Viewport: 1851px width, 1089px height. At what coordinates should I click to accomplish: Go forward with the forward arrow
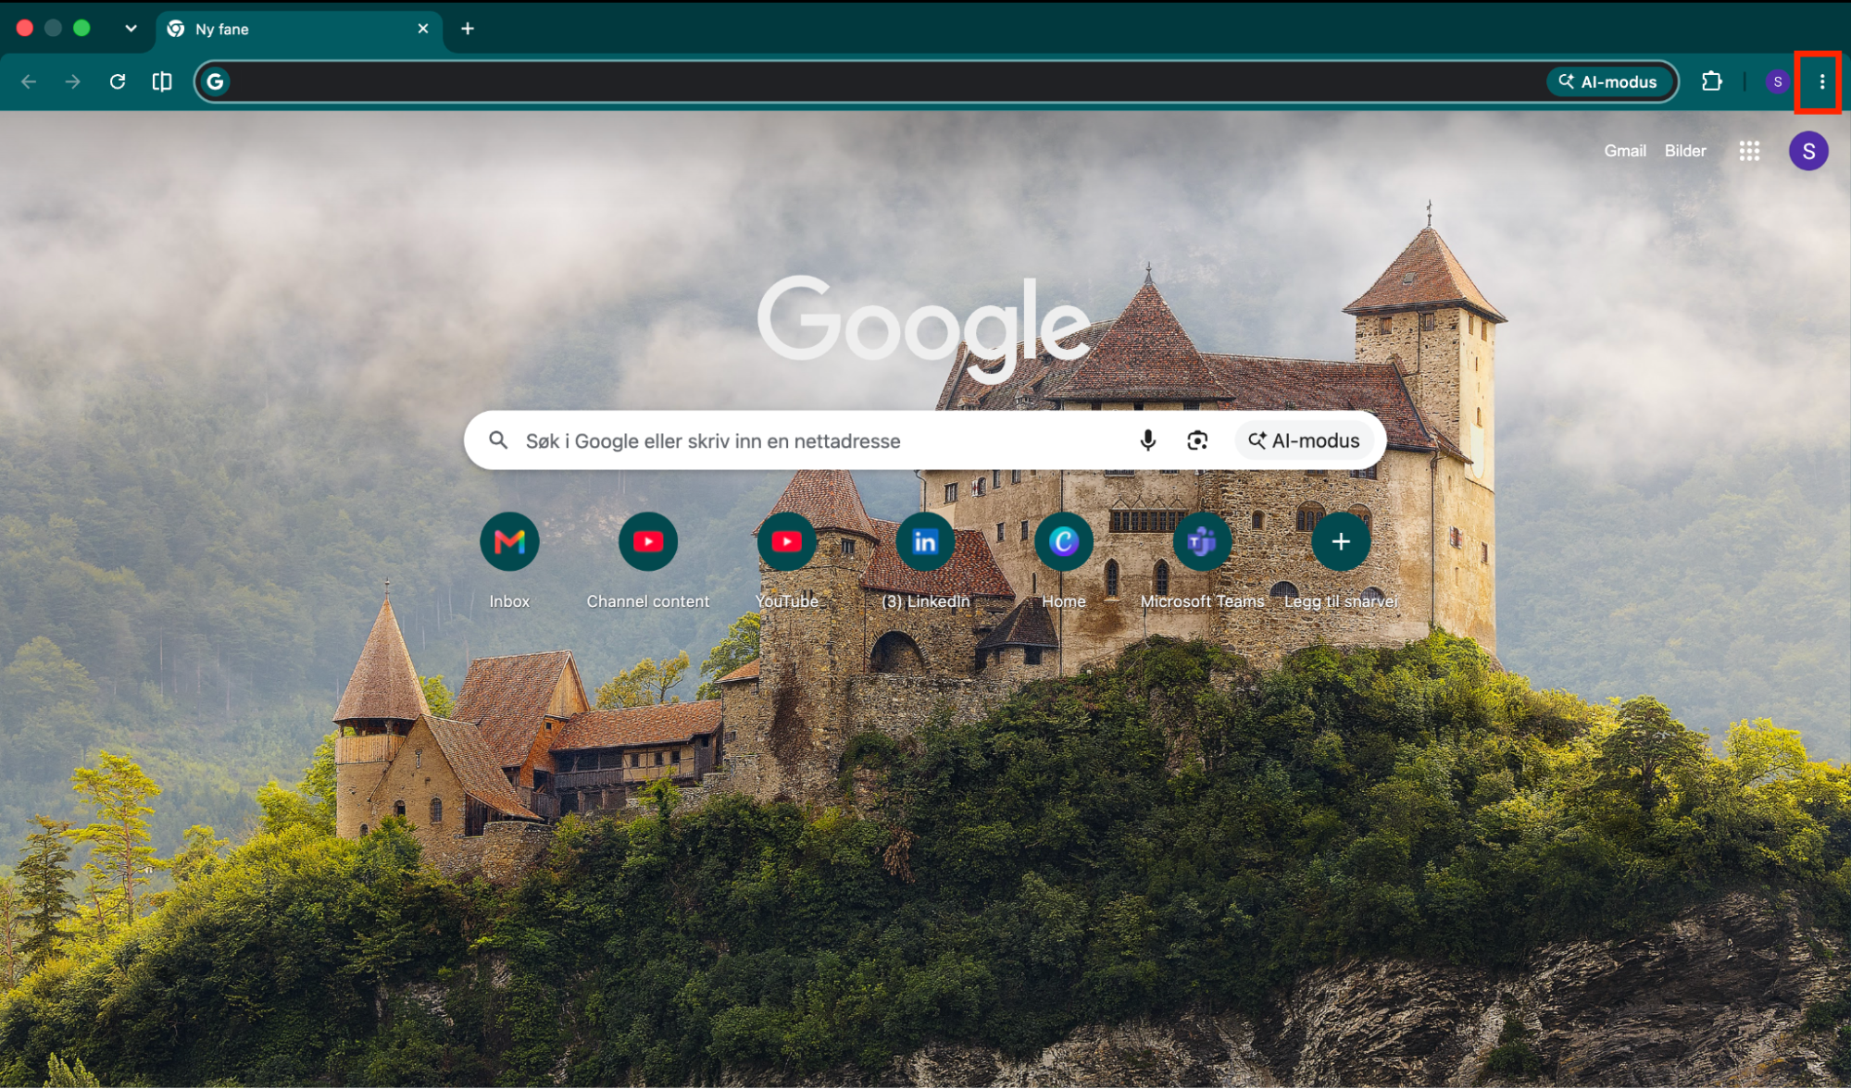point(73,82)
